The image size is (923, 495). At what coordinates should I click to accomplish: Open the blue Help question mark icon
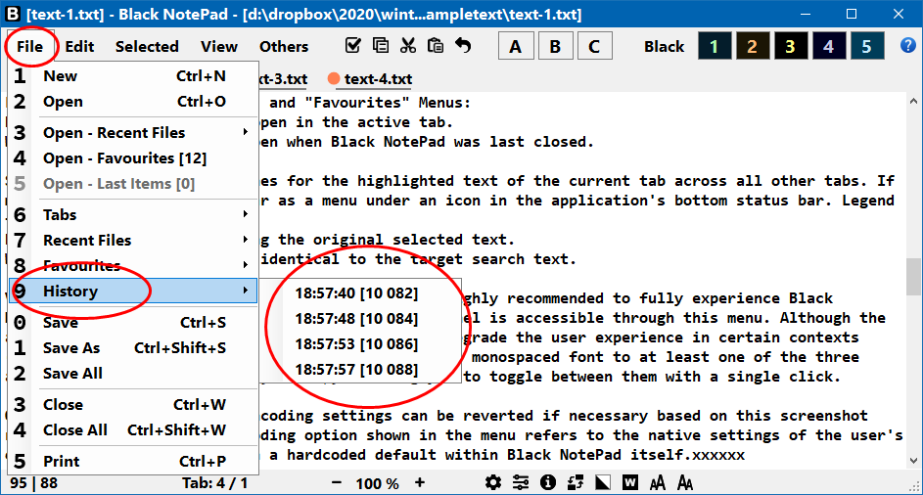click(x=908, y=45)
